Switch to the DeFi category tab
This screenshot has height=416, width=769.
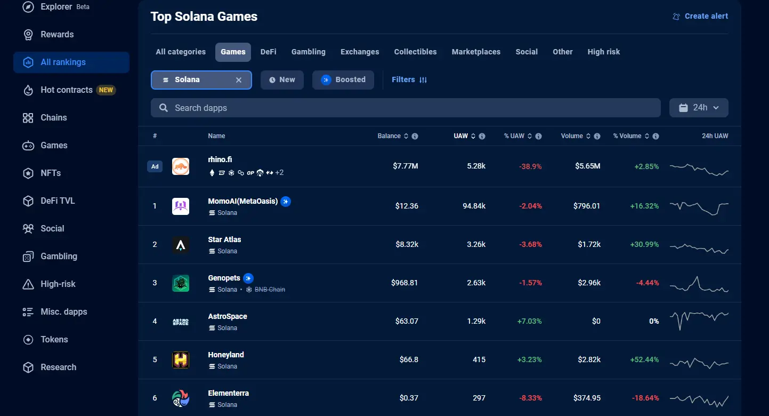[268, 52]
